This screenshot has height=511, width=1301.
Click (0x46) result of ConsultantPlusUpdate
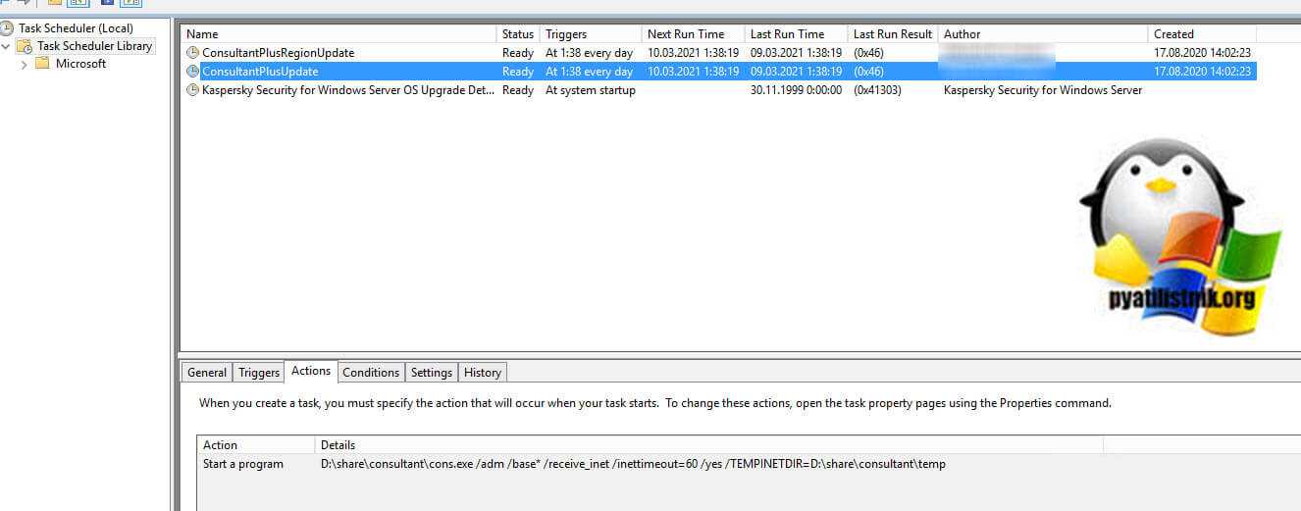(868, 72)
